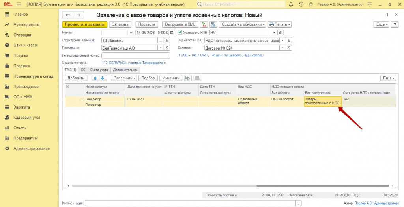Click the Провести button
Screen dimensions: 404x207
click(147, 24)
